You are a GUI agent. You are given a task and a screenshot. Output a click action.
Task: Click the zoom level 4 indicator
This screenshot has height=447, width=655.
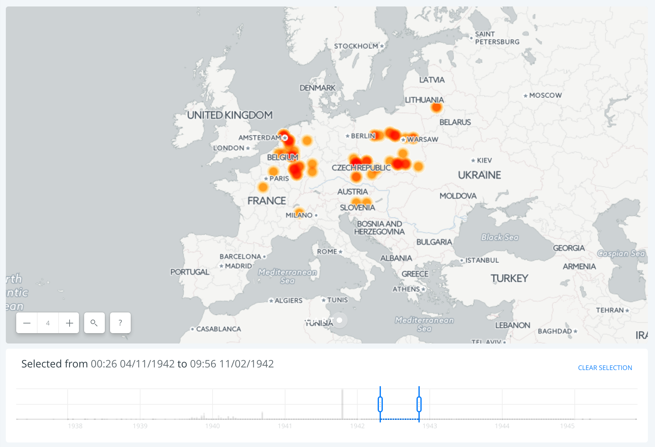click(48, 323)
